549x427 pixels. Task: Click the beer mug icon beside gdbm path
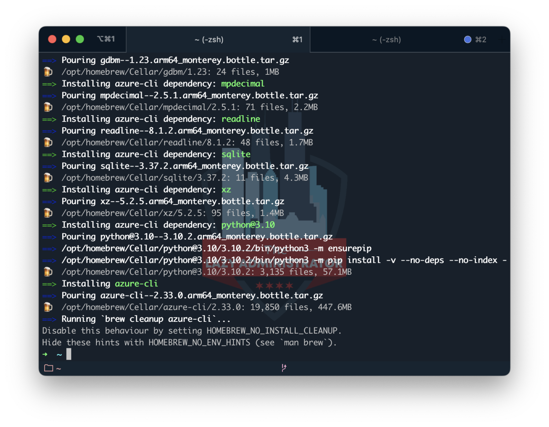click(x=48, y=72)
